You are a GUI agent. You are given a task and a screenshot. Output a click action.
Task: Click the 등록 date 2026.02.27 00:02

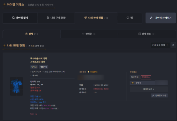101,85
